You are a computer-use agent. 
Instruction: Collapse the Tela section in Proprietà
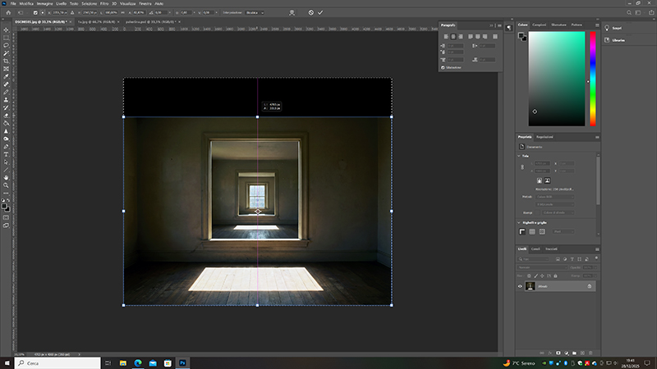(x=521, y=156)
